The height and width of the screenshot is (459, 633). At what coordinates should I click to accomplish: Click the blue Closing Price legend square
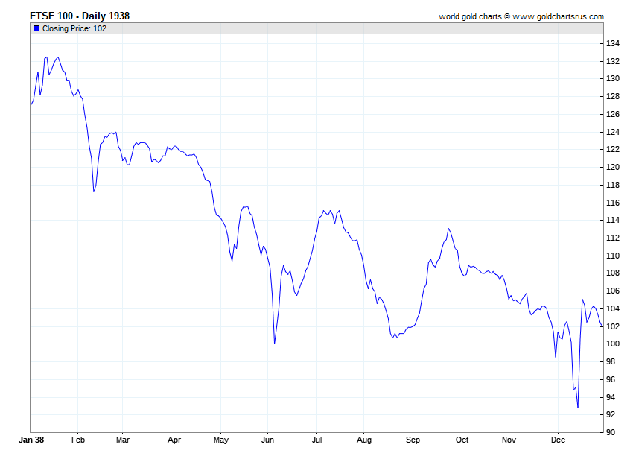point(36,28)
